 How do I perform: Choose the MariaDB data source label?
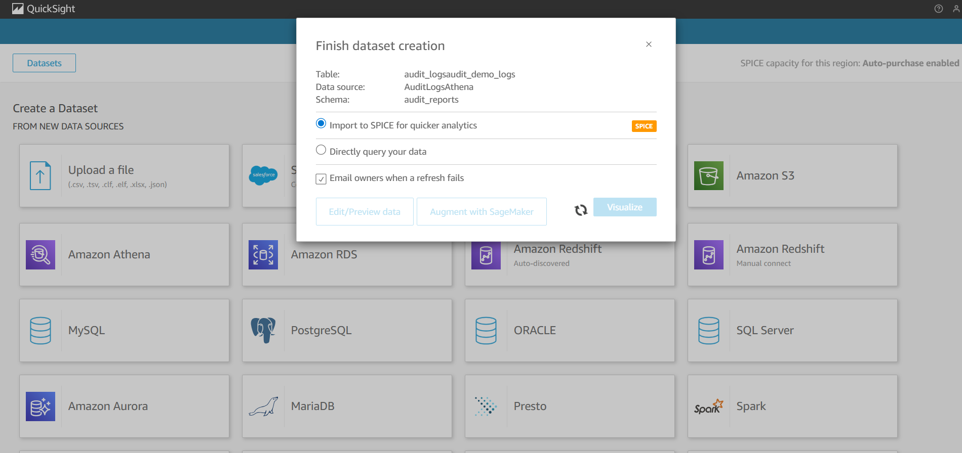[312, 406]
